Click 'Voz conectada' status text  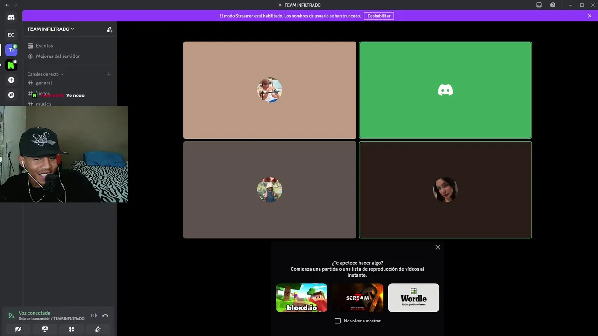click(34, 313)
